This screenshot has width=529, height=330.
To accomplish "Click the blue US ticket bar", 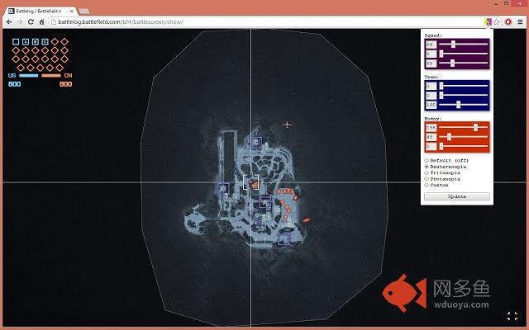I will [x=29, y=75].
